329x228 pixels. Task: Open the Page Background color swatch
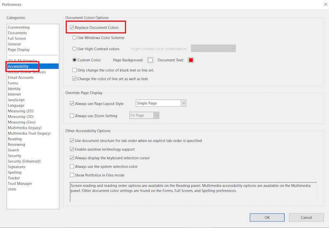[150, 60]
